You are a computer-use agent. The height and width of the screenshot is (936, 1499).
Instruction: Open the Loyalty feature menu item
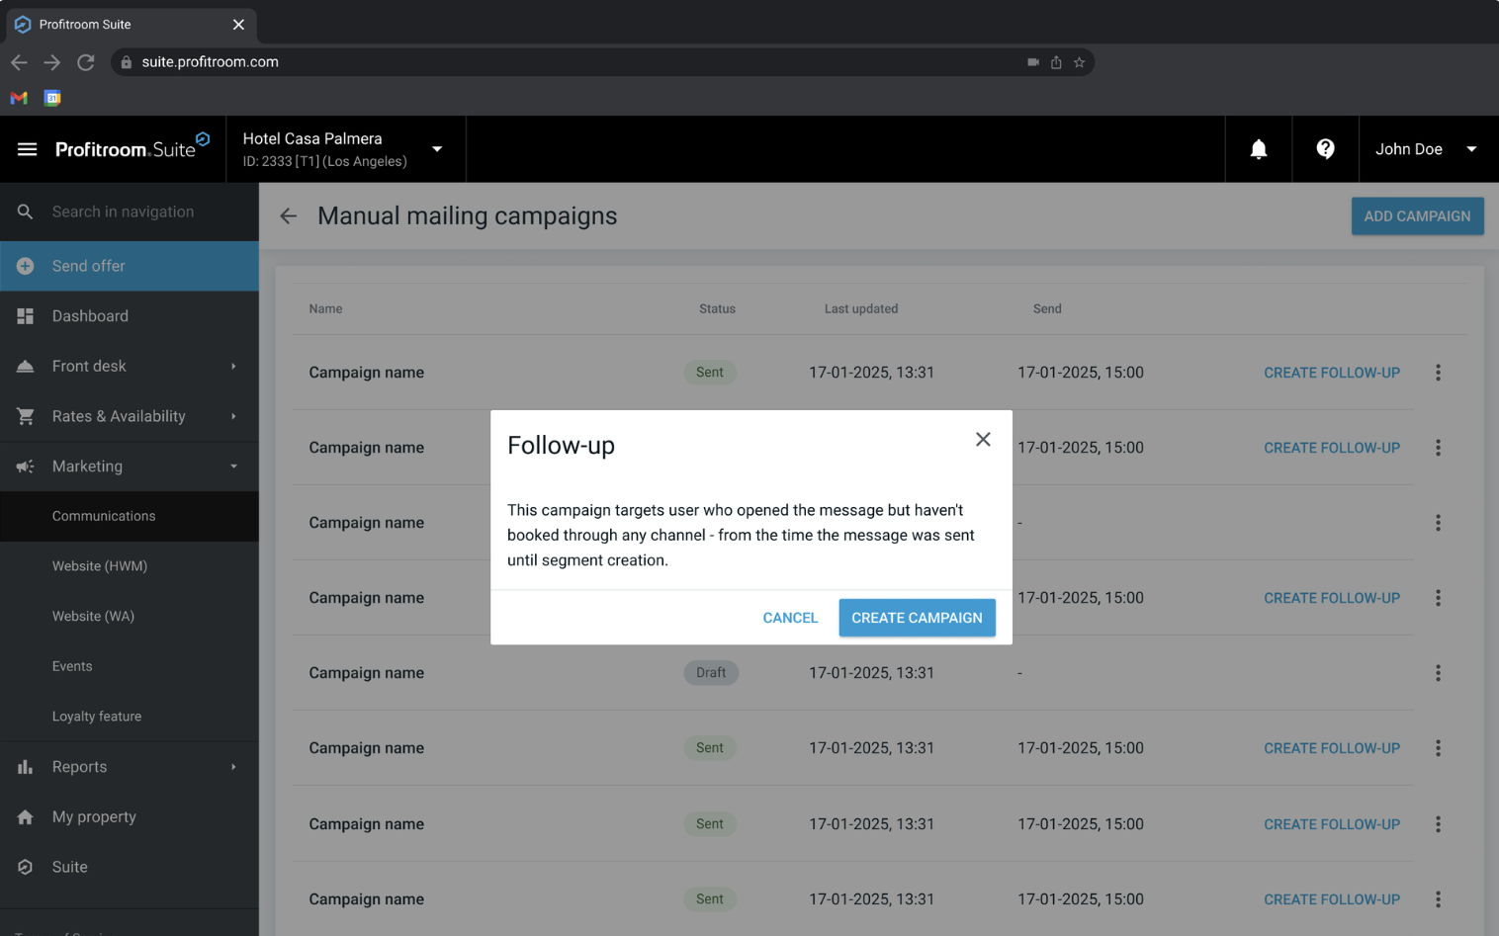[x=97, y=717]
